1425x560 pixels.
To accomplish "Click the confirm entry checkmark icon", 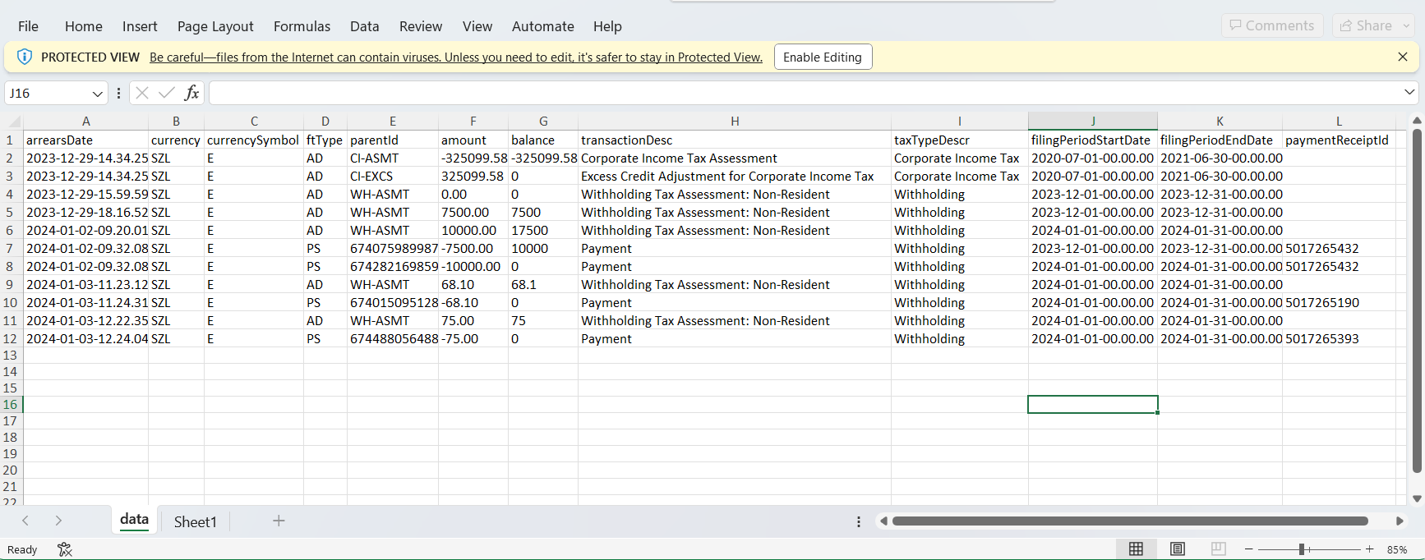I will pos(167,93).
